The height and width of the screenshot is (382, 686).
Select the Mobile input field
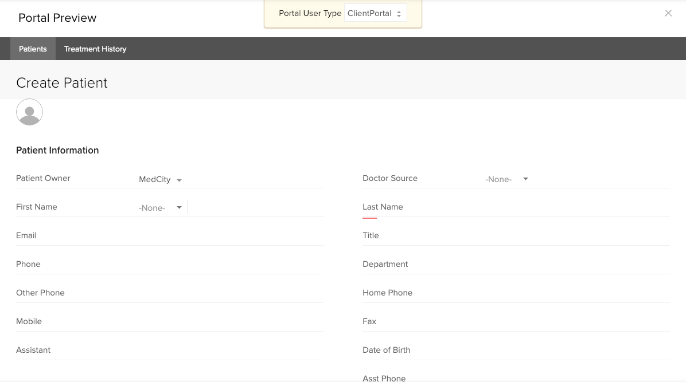pos(229,322)
